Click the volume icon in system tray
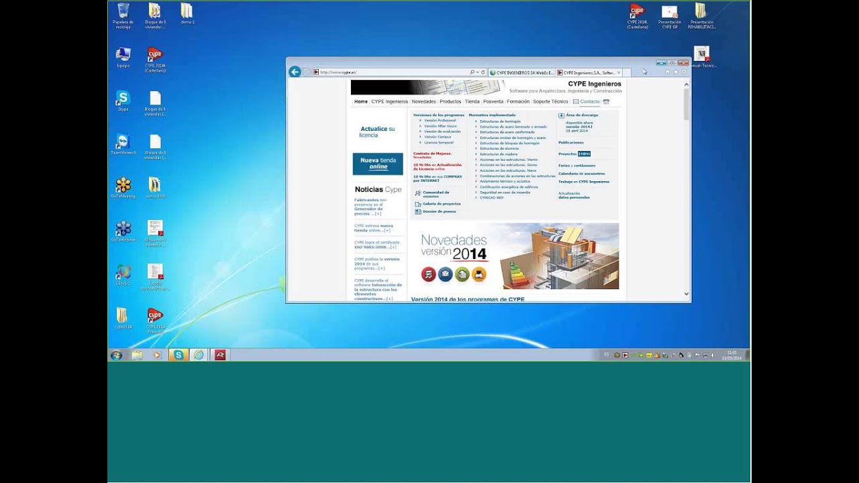 click(712, 355)
